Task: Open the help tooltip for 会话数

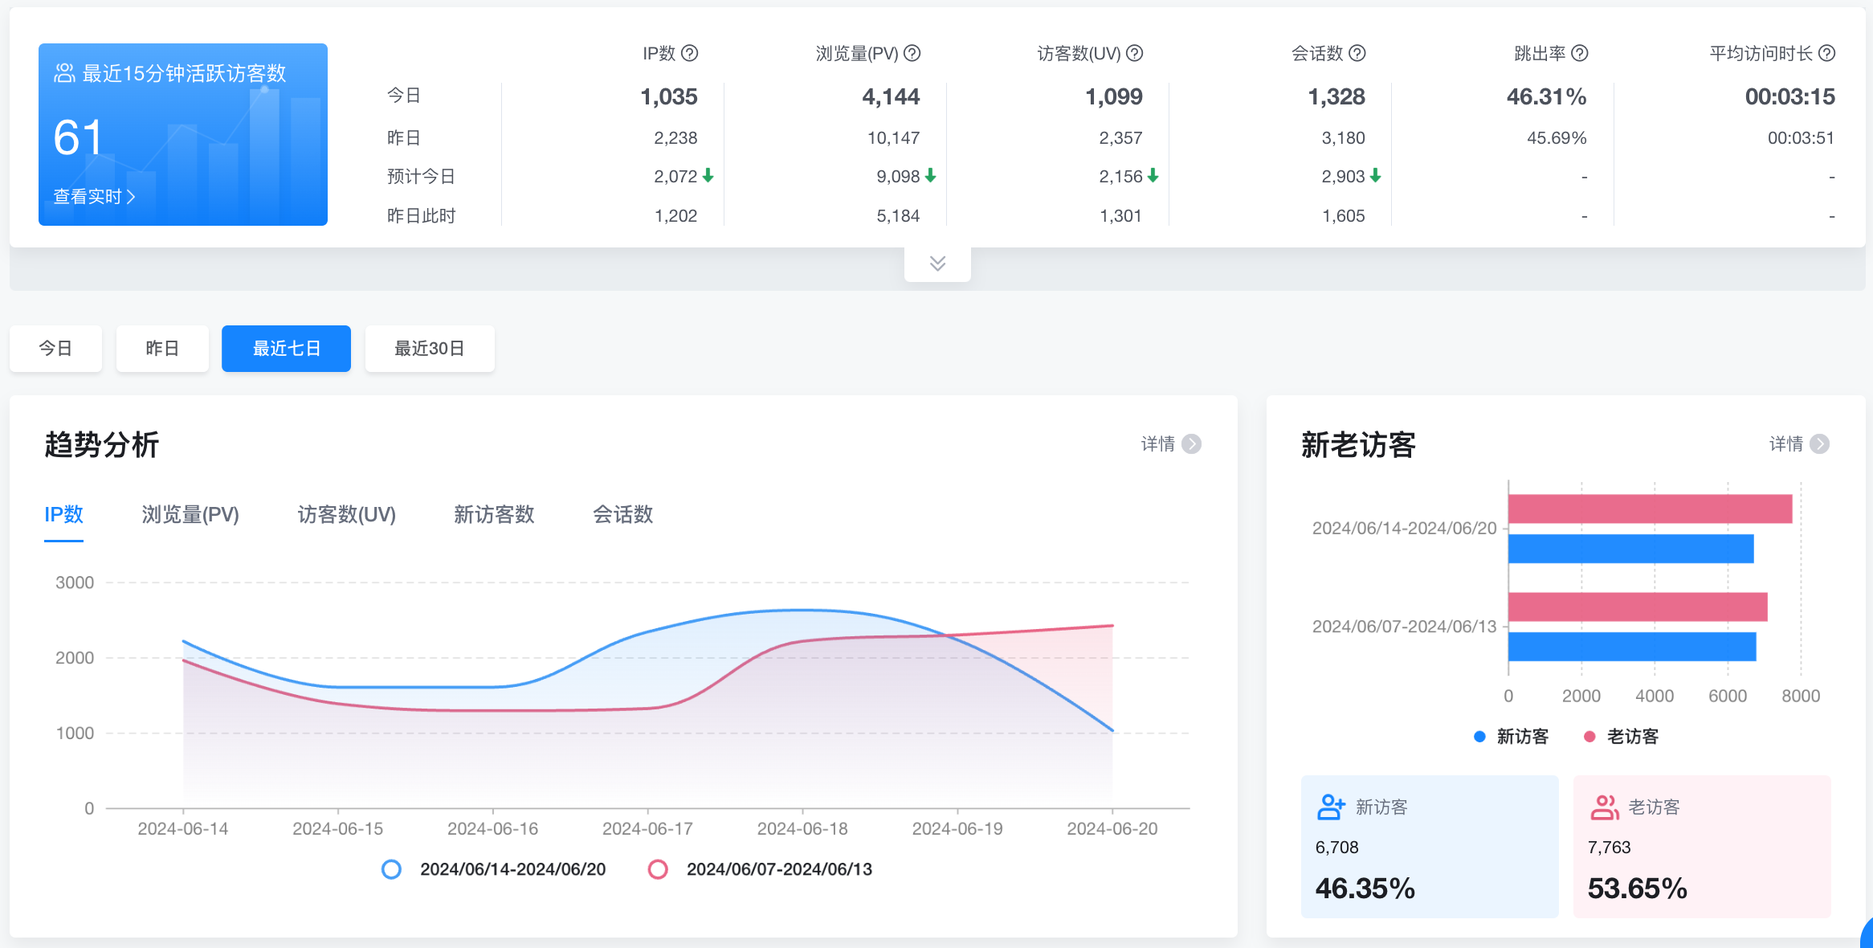Action: (x=1357, y=53)
